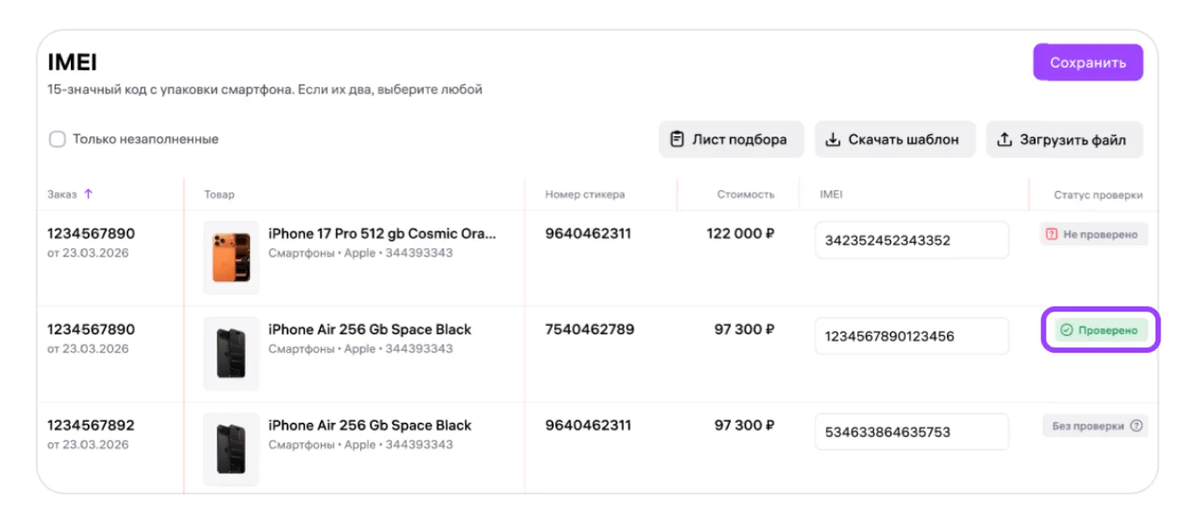
Task: Open the second row iPhone Air thumbnail
Action: point(231,354)
